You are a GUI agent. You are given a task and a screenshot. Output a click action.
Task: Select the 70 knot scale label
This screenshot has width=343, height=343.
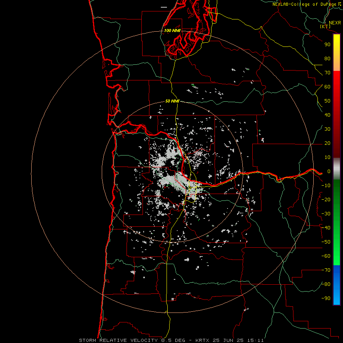pyautogui.click(x=327, y=73)
